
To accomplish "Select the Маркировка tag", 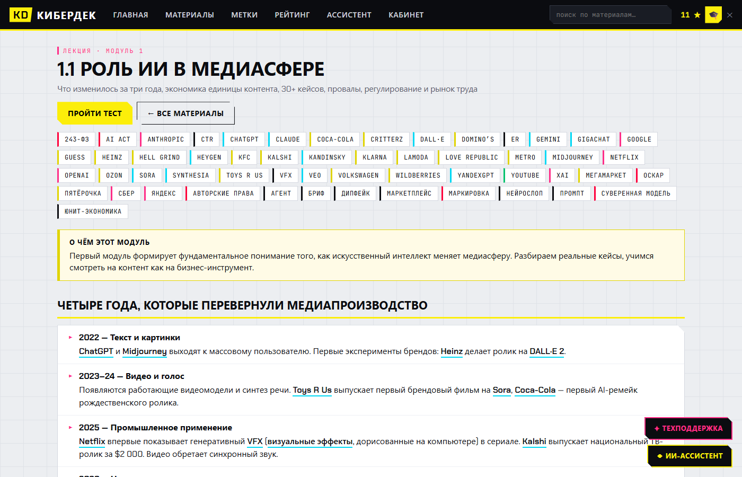I will (x=469, y=193).
